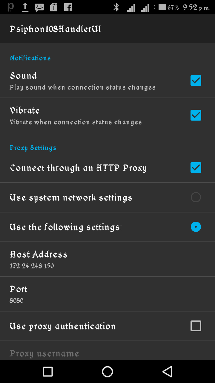Enable Use proxy authentication checkbox

click(x=196, y=326)
